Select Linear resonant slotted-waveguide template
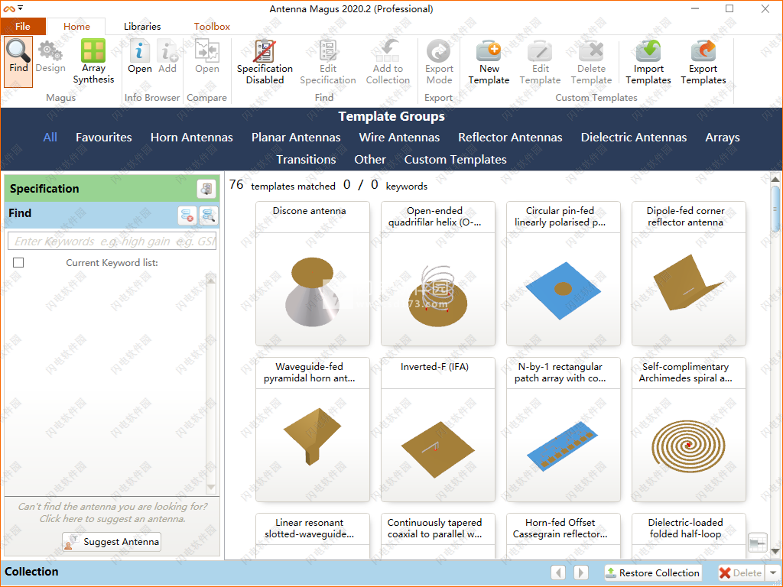The image size is (783, 587). click(313, 536)
